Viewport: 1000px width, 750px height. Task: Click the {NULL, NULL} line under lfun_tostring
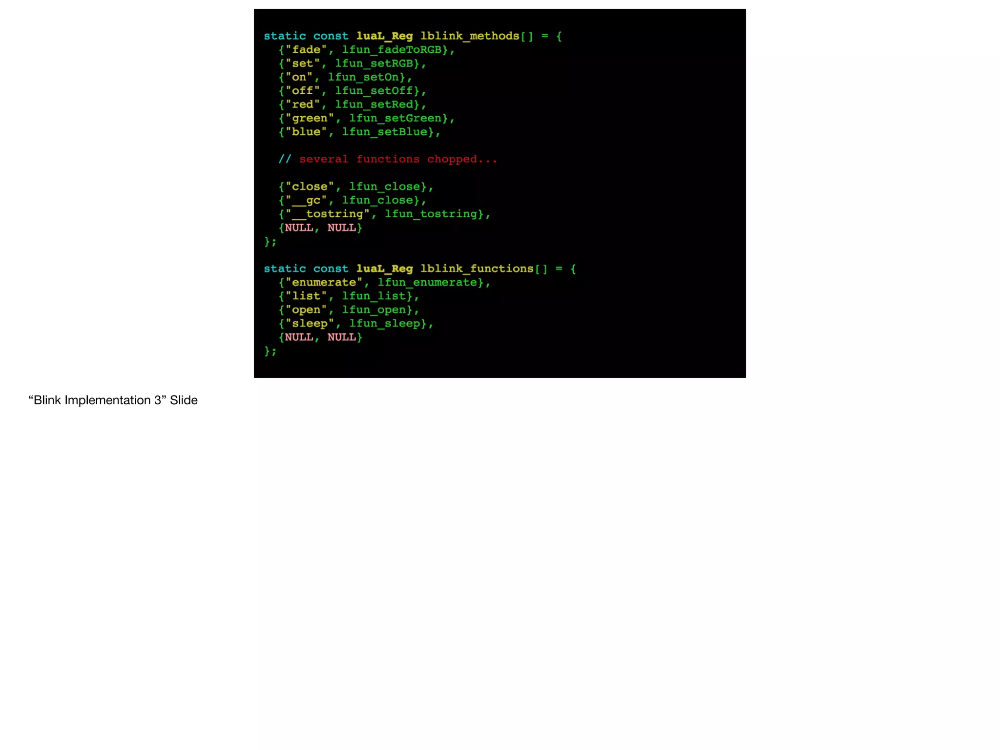coord(320,228)
